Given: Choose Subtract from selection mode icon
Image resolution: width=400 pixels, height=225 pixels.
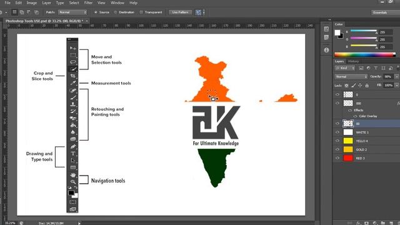Looking at the screenshot, I should tap(29, 12).
